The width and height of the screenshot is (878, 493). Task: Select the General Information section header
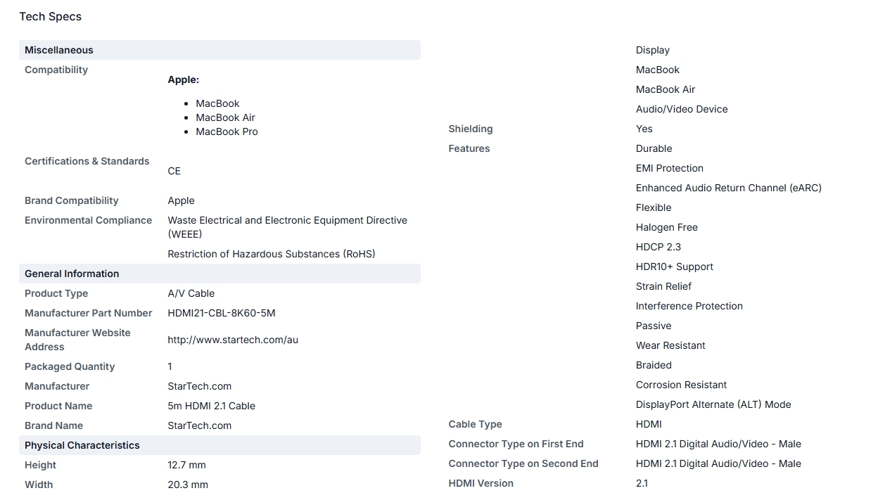(220, 274)
